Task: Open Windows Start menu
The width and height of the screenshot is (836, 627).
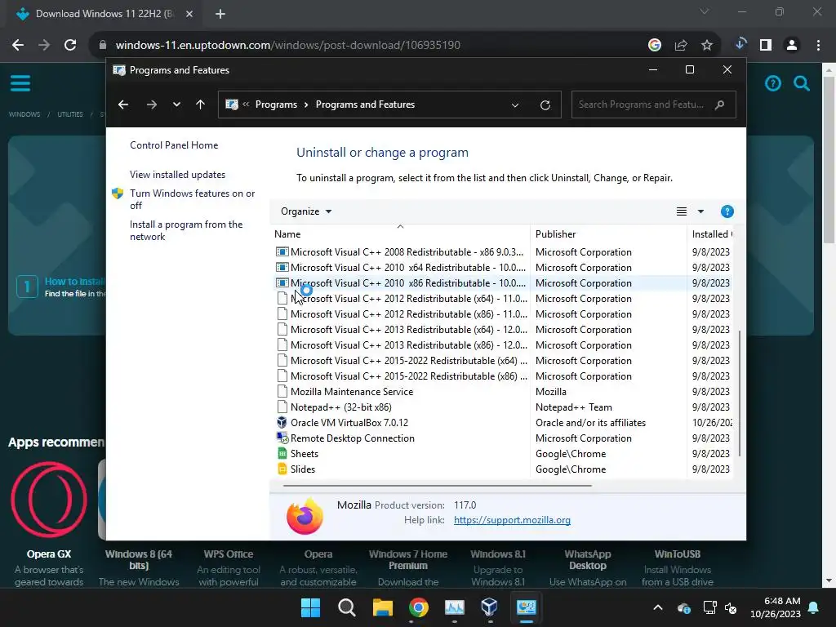Action: 310,607
